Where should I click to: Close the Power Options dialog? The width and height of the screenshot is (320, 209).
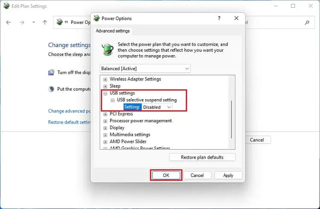point(236,18)
